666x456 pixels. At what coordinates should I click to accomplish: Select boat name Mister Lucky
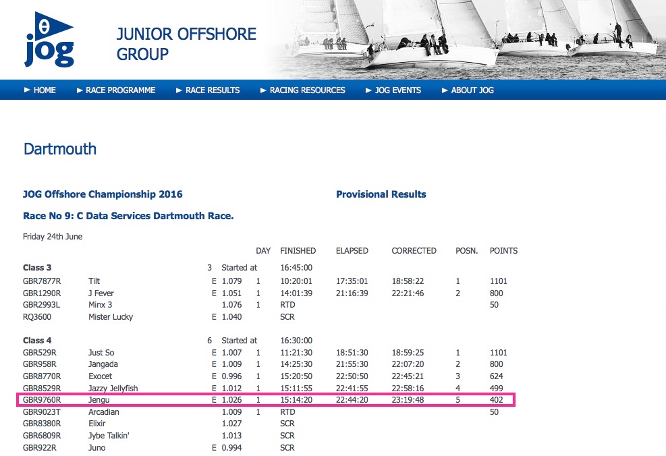pos(111,317)
